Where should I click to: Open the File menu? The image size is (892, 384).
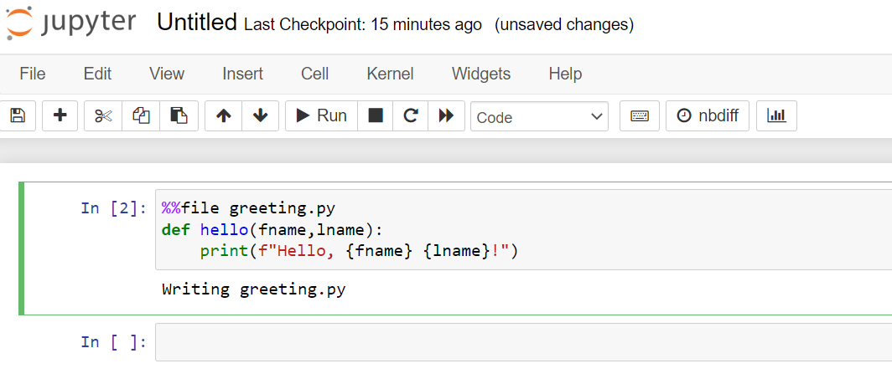click(33, 74)
